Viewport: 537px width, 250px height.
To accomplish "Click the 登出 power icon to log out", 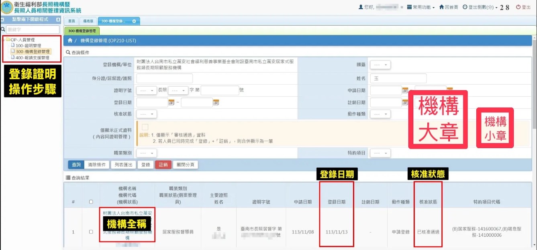I will coord(518,7).
